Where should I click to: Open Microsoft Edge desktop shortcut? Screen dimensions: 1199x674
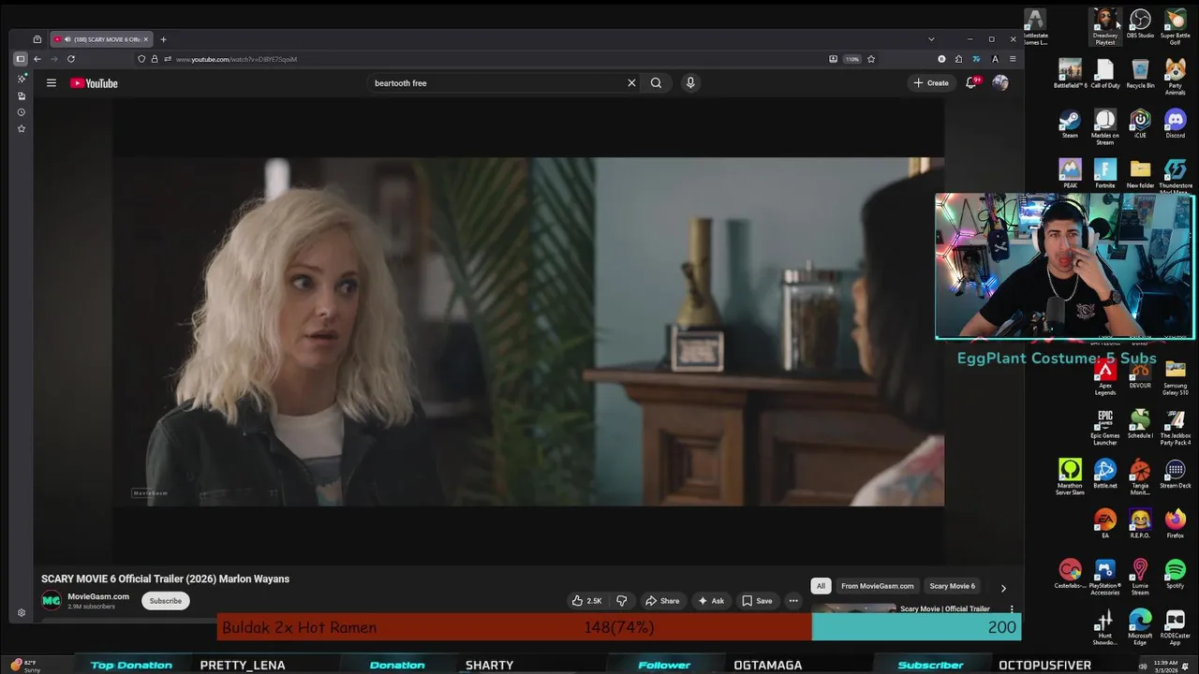1140,626
